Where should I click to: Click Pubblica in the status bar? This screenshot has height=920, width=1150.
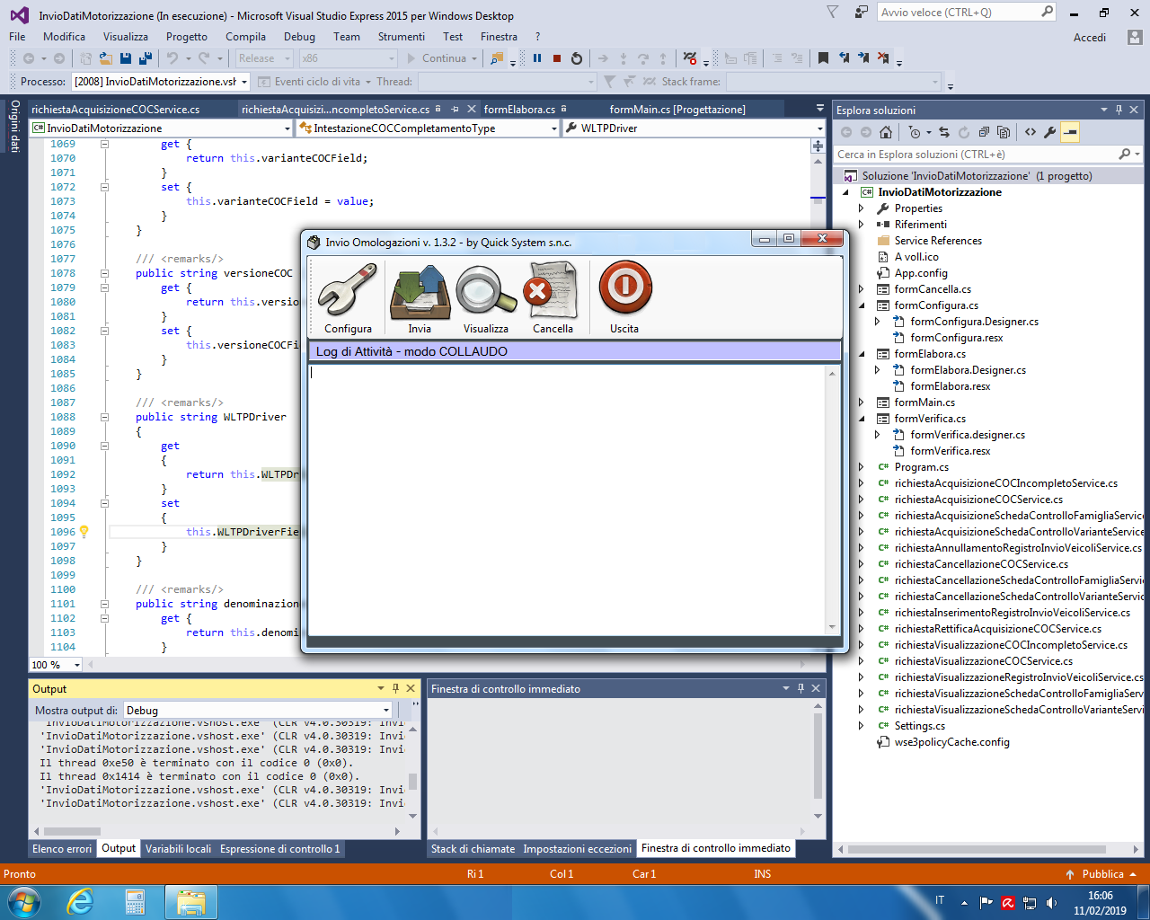pos(1102,874)
